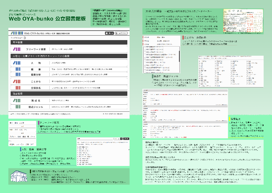Screen dimensions: 272x193
Task: Click the dark search button beside the dropdown
Action: pyautogui.click(x=126, y=139)
